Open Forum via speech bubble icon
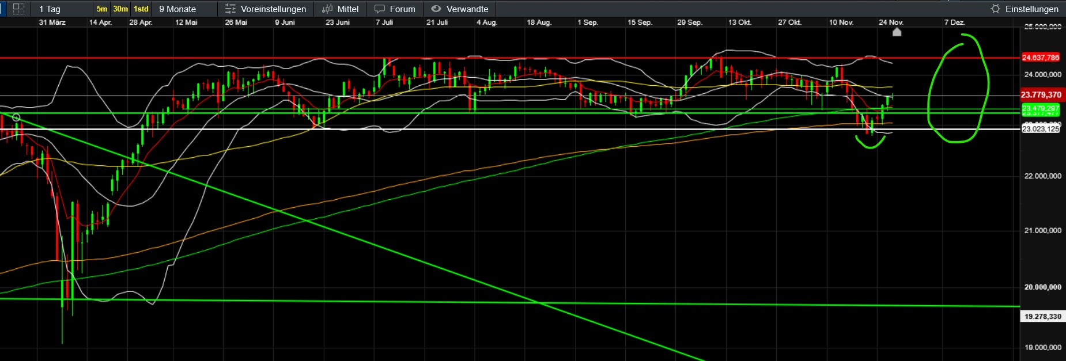The image size is (1066, 361). (x=380, y=9)
